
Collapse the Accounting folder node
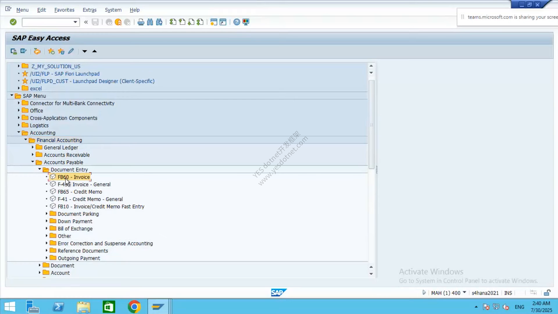pos(19,132)
